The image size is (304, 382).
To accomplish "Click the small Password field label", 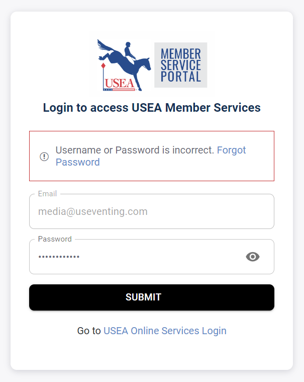I will [x=55, y=239].
